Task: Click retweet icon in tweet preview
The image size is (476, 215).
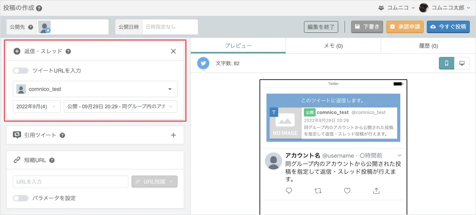Action: pyautogui.click(x=318, y=191)
